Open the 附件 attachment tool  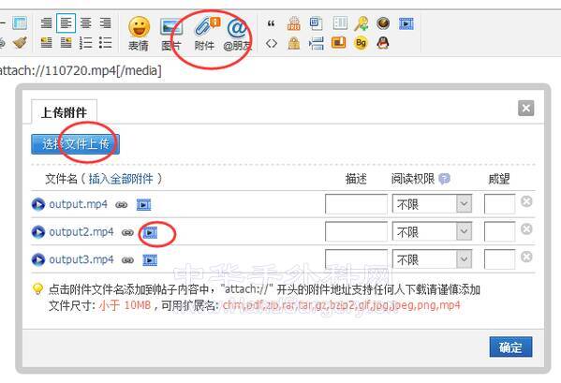205,34
